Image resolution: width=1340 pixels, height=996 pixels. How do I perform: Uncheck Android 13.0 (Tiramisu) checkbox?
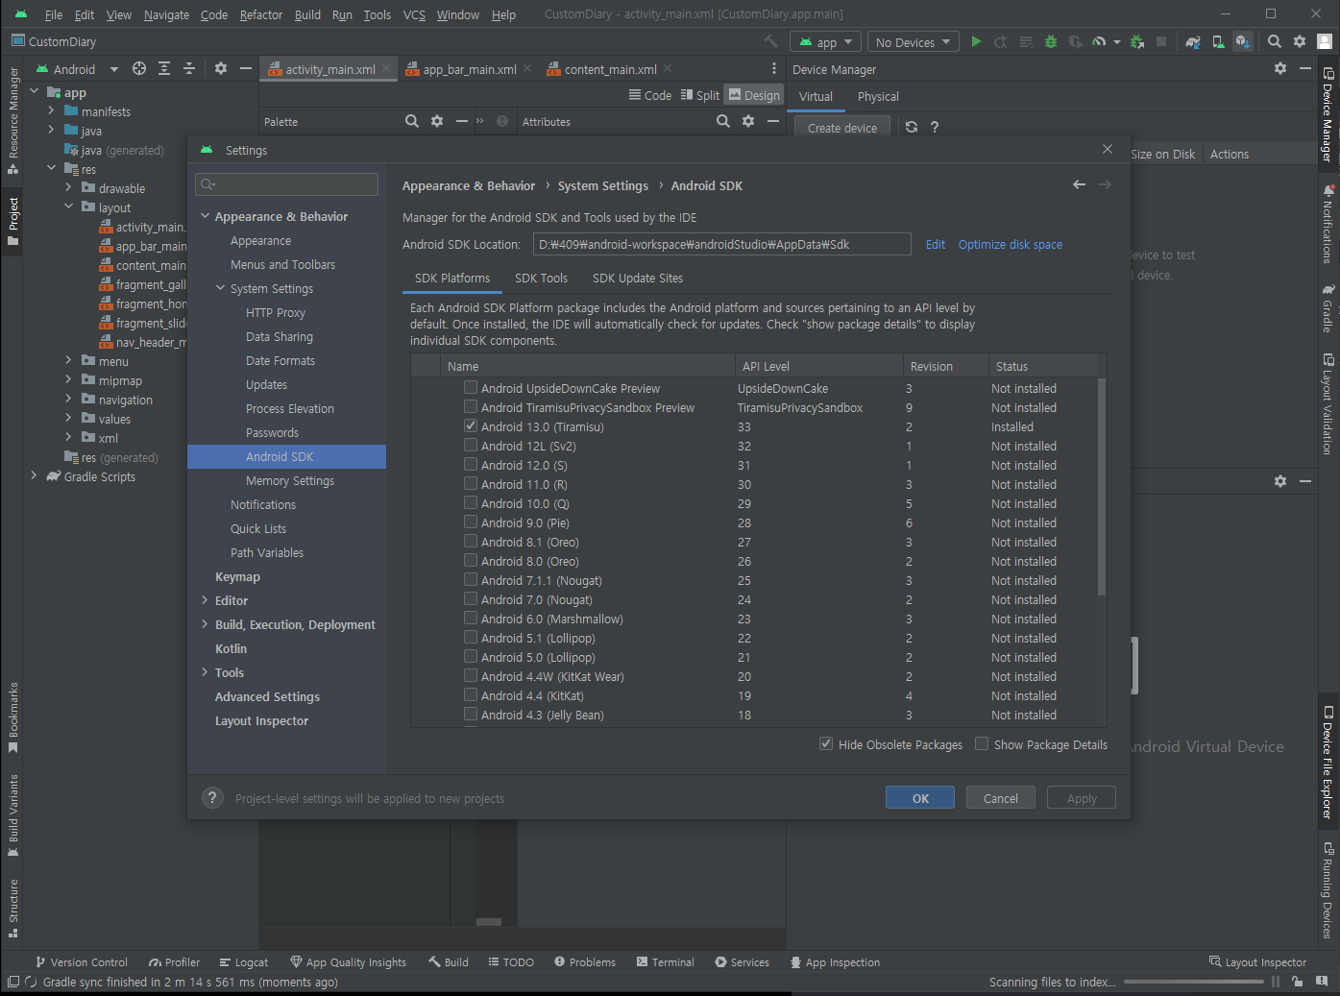click(471, 425)
